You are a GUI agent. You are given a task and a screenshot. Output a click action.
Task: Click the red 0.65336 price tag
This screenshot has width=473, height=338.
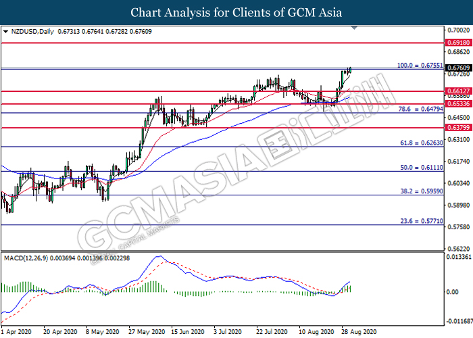pos(457,104)
